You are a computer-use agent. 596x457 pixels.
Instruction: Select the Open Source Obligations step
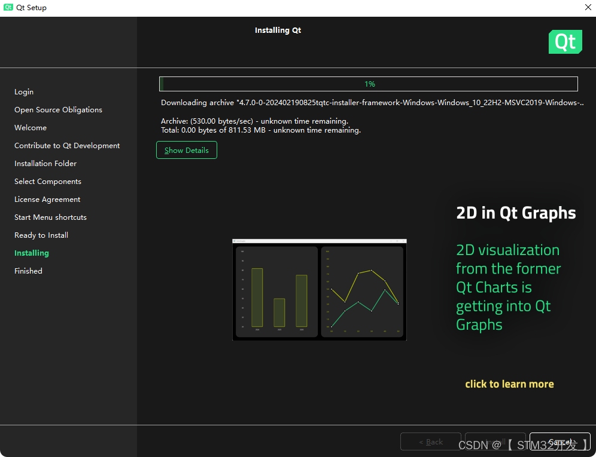pyautogui.click(x=58, y=110)
